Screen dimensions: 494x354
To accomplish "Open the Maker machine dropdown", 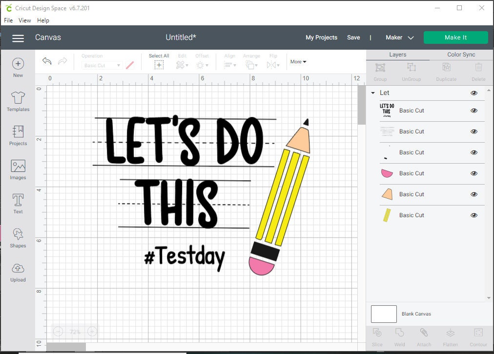I will (399, 37).
